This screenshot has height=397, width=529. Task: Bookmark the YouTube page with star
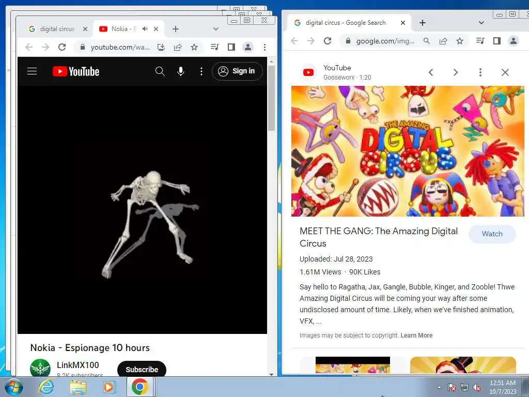point(194,47)
